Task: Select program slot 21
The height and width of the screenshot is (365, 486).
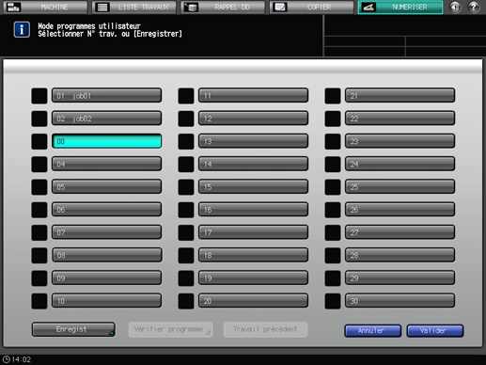Action: click(400, 95)
